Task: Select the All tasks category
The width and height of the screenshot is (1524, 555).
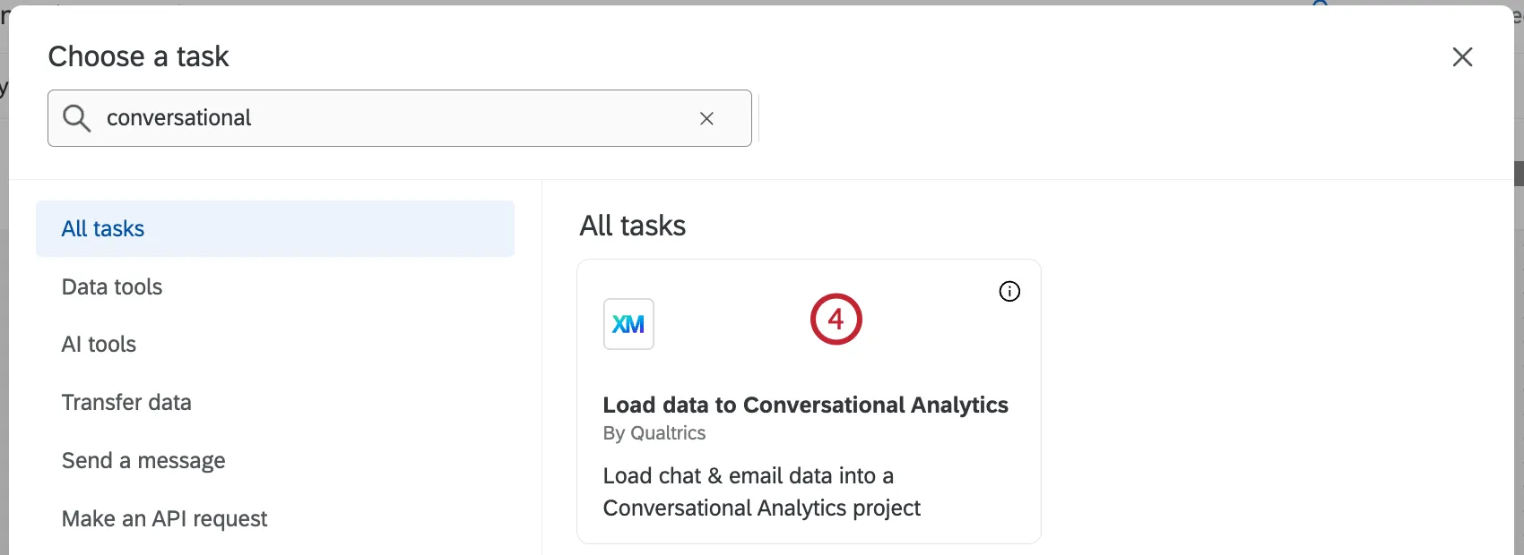Action: point(274,229)
